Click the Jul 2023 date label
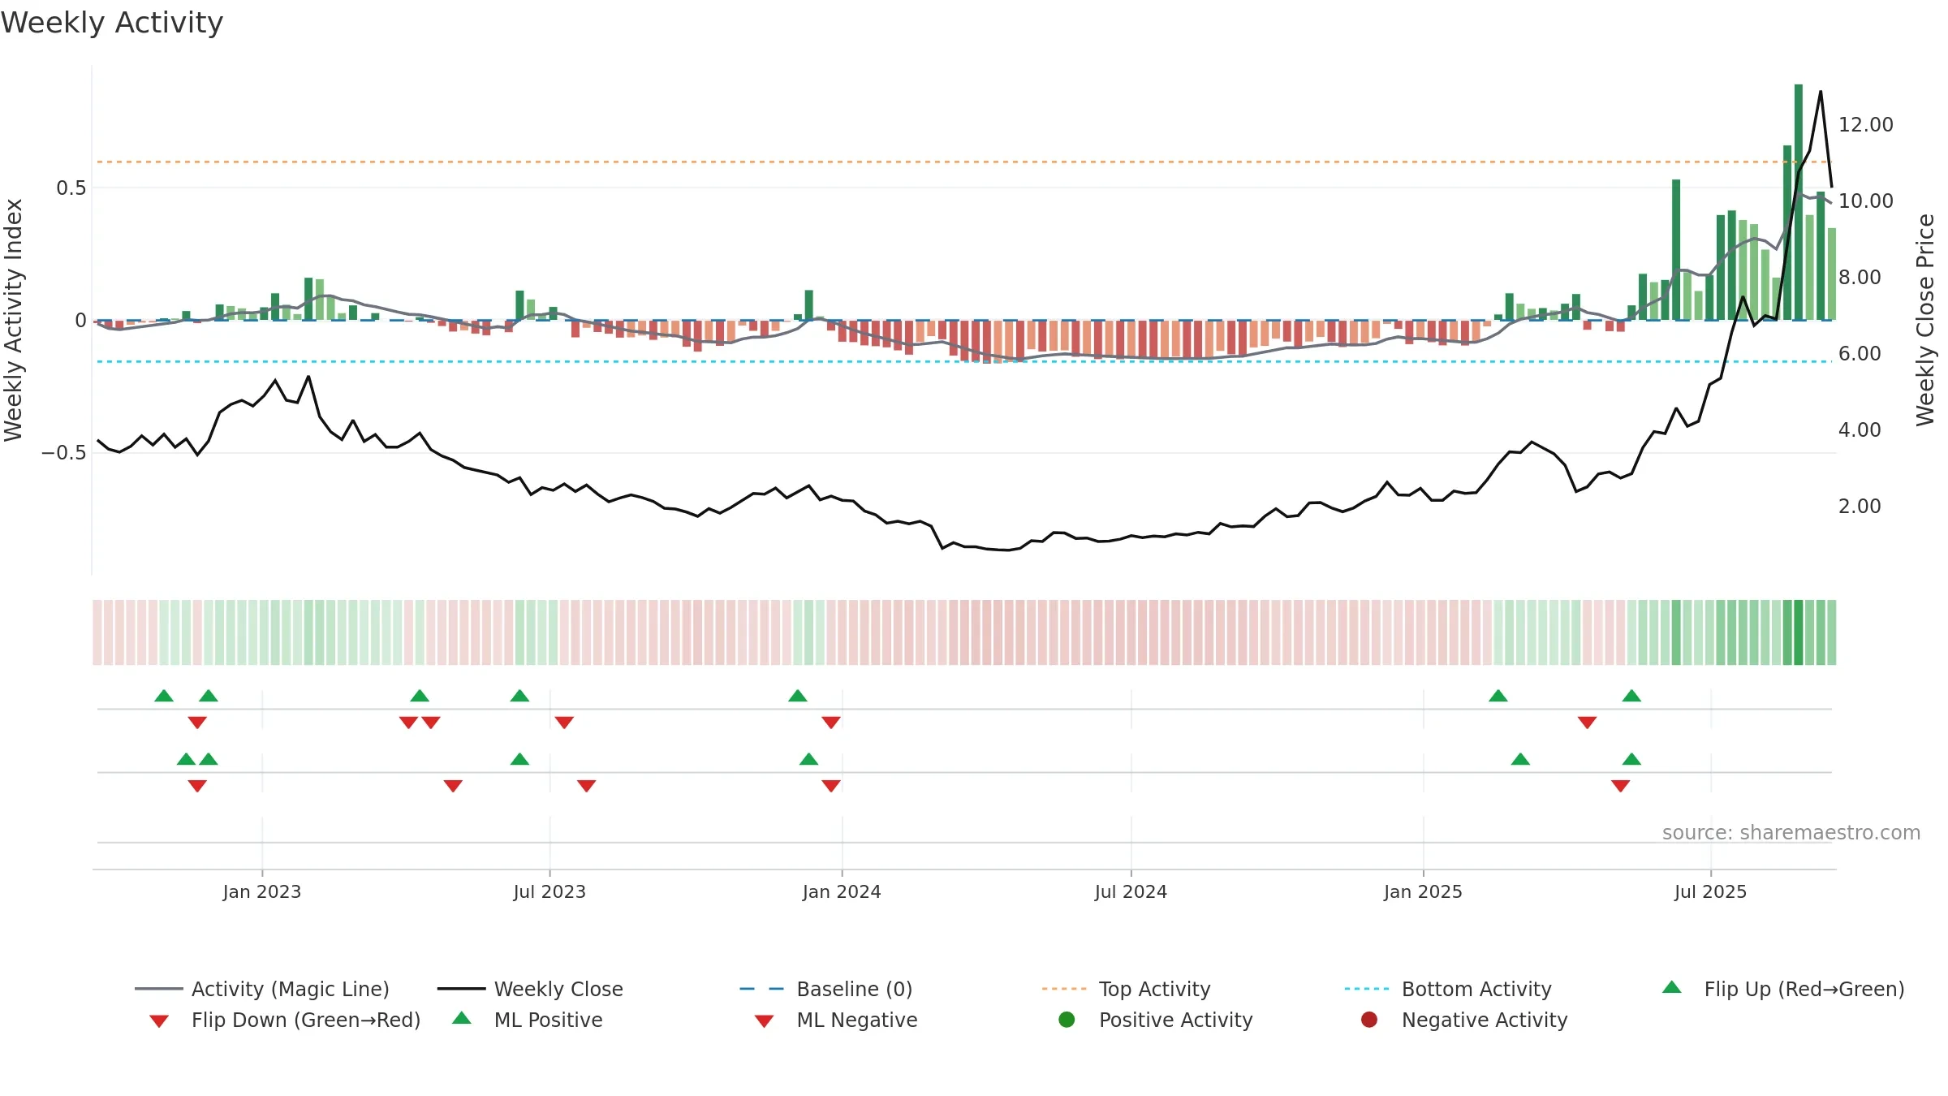 point(549,891)
